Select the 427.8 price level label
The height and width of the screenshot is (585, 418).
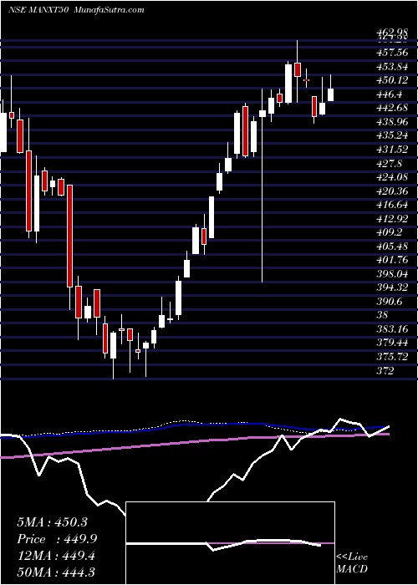coord(390,164)
